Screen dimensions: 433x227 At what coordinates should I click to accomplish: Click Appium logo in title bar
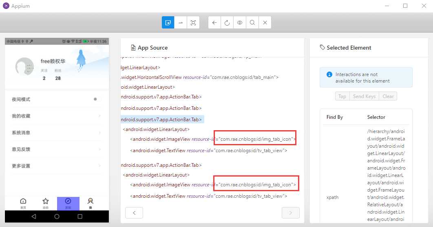6,6
